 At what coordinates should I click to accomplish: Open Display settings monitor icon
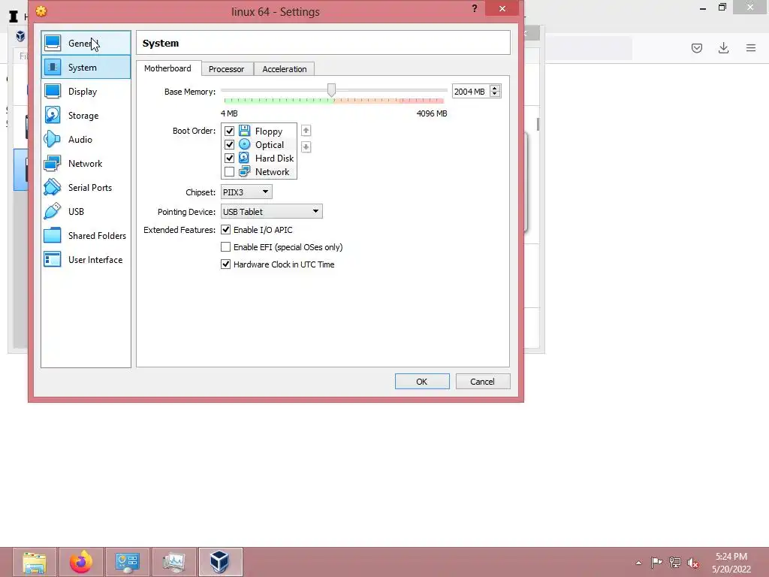click(x=53, y=91)
